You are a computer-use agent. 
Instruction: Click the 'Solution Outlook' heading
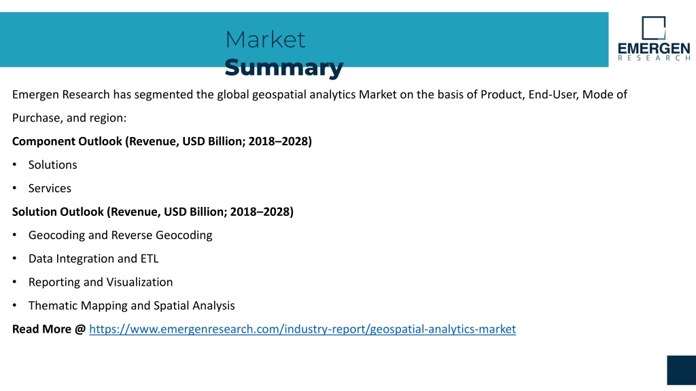(x=153, y=212)
